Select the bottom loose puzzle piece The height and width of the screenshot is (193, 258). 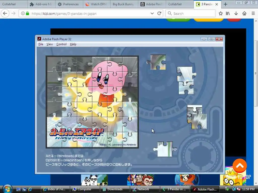click(x=165, y=149)
